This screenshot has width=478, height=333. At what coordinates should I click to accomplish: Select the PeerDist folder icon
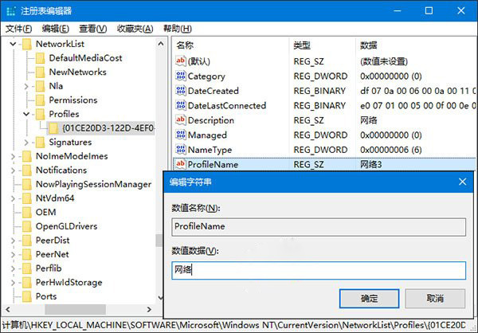tap(27, 241)
